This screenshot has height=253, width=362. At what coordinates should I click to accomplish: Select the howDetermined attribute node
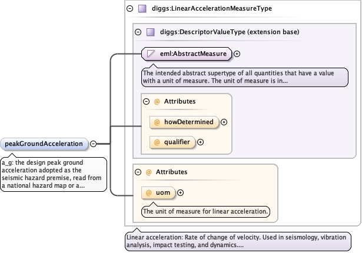[x=184, y=122]
